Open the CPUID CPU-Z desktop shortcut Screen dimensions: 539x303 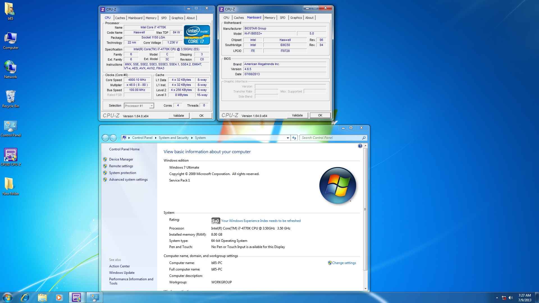pyautogui.click(x=11, y=155)
